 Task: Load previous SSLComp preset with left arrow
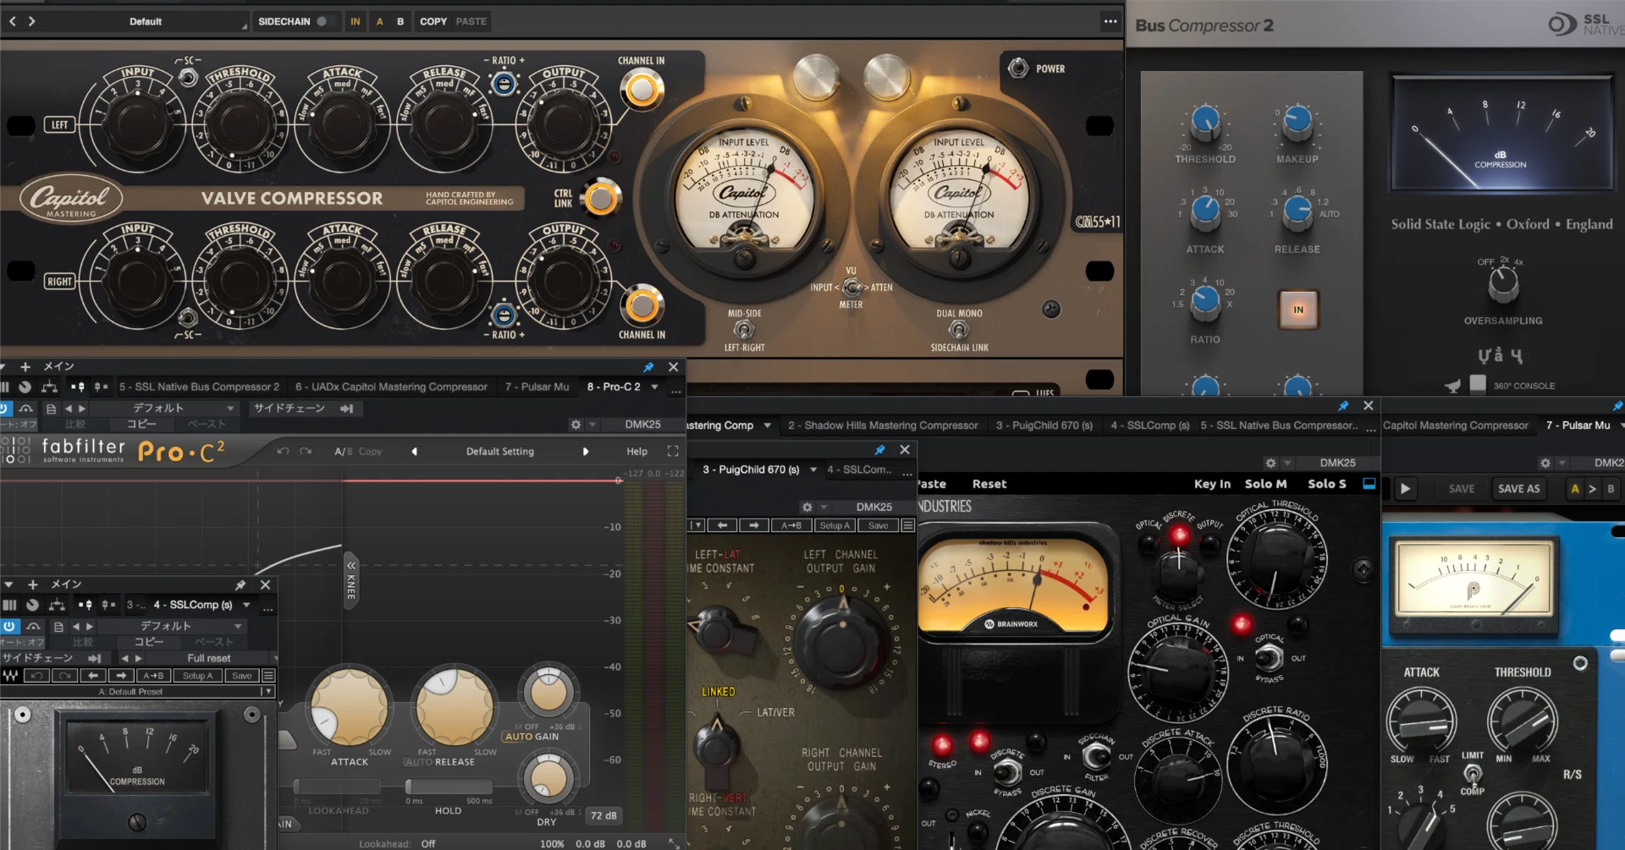(x=93, y=676)
